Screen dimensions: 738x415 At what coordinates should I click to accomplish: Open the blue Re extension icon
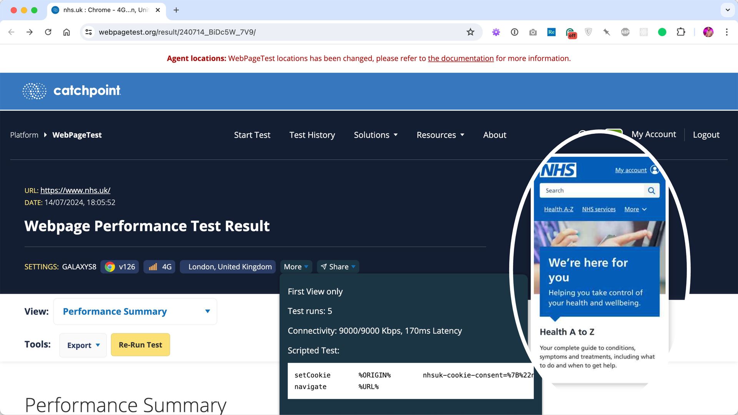tap(551, 32)
